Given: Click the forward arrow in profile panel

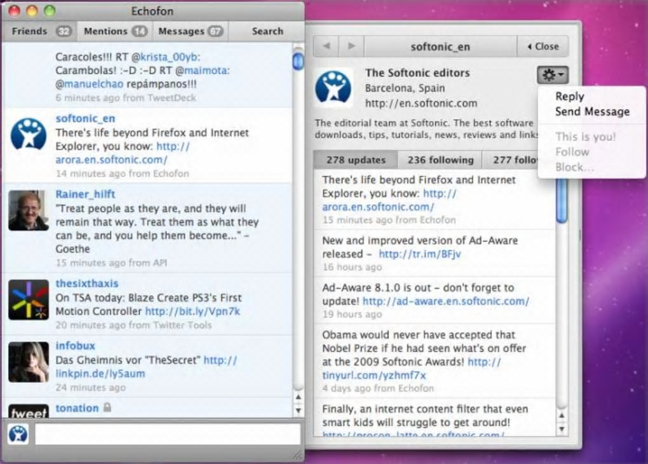Looking at the screenshot, I should pos(352,46).
